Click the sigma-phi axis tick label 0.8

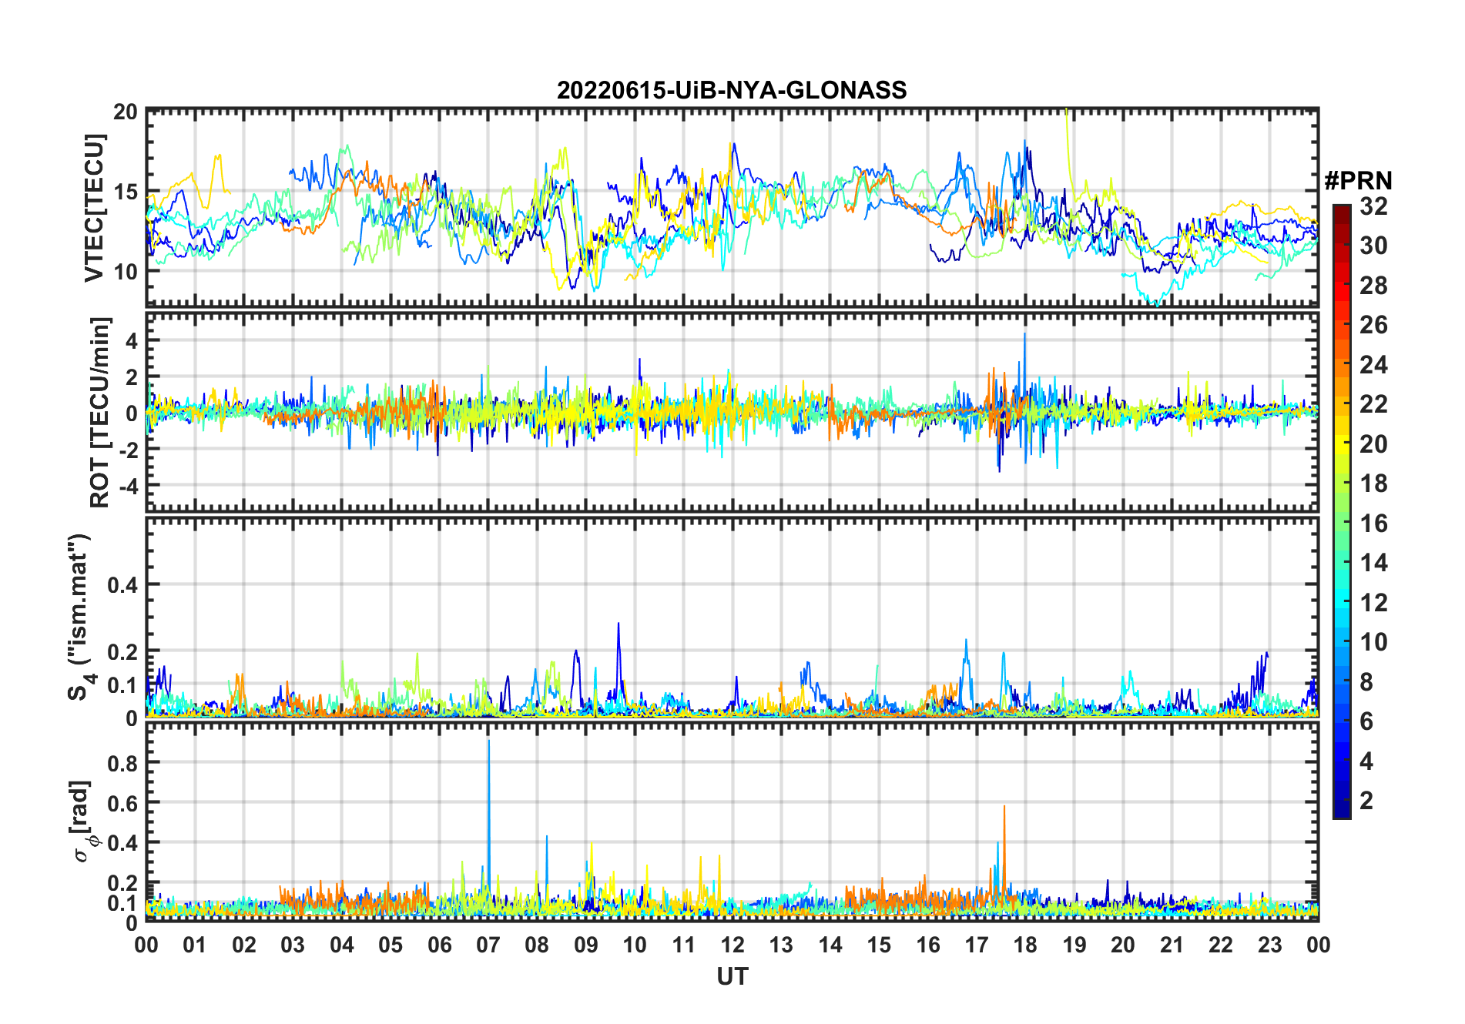[122, 763]
